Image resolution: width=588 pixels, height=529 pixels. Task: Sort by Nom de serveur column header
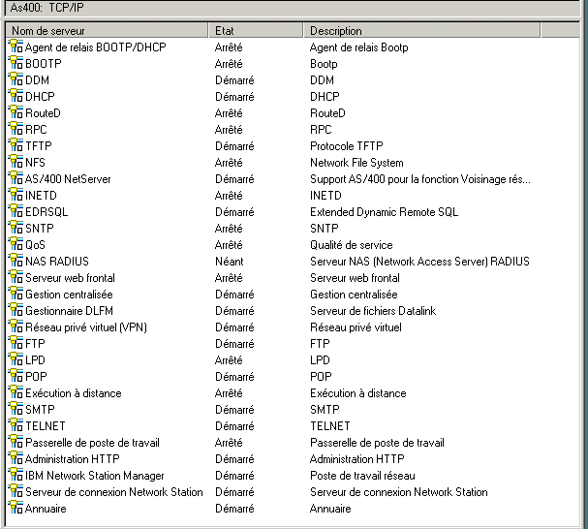[x=107, y=30]
